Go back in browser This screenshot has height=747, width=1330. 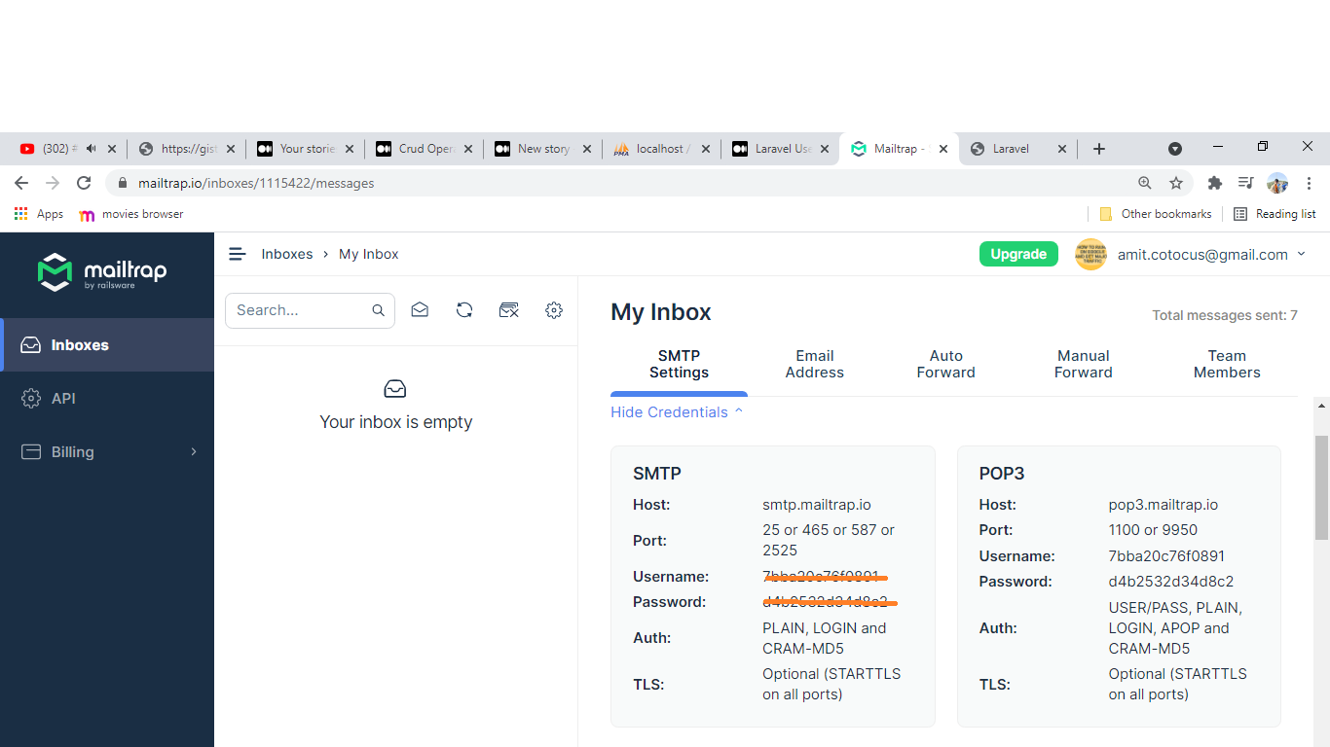[x=21, y=183]
